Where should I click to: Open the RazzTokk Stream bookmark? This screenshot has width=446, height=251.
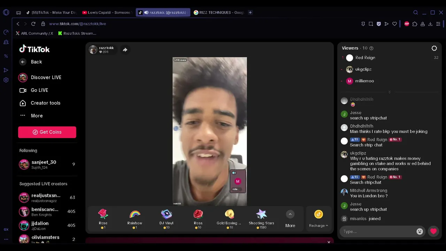(77, 33)
